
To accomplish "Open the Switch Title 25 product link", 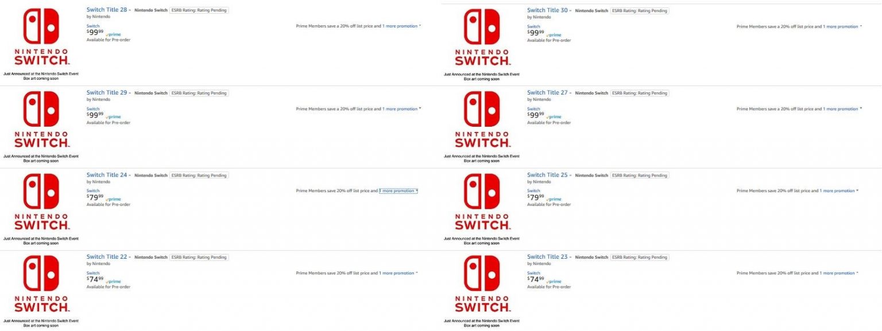I will point(547,175).
